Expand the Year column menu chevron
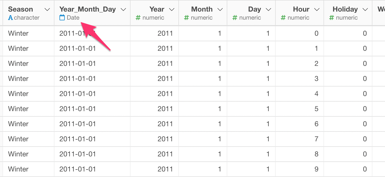Screen dimensions: 385x177 coord(172,10)
